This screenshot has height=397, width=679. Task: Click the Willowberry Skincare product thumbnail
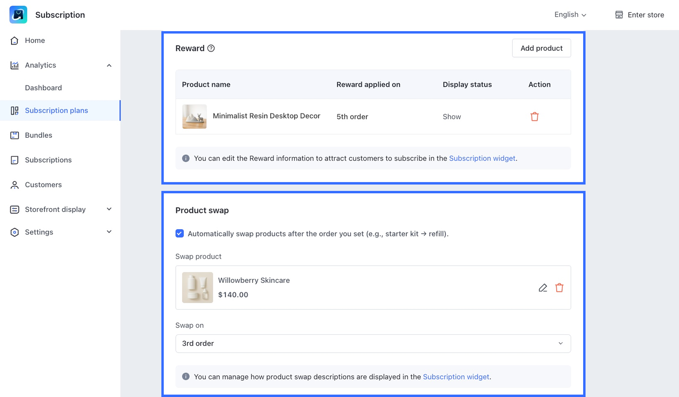(197, 288)
